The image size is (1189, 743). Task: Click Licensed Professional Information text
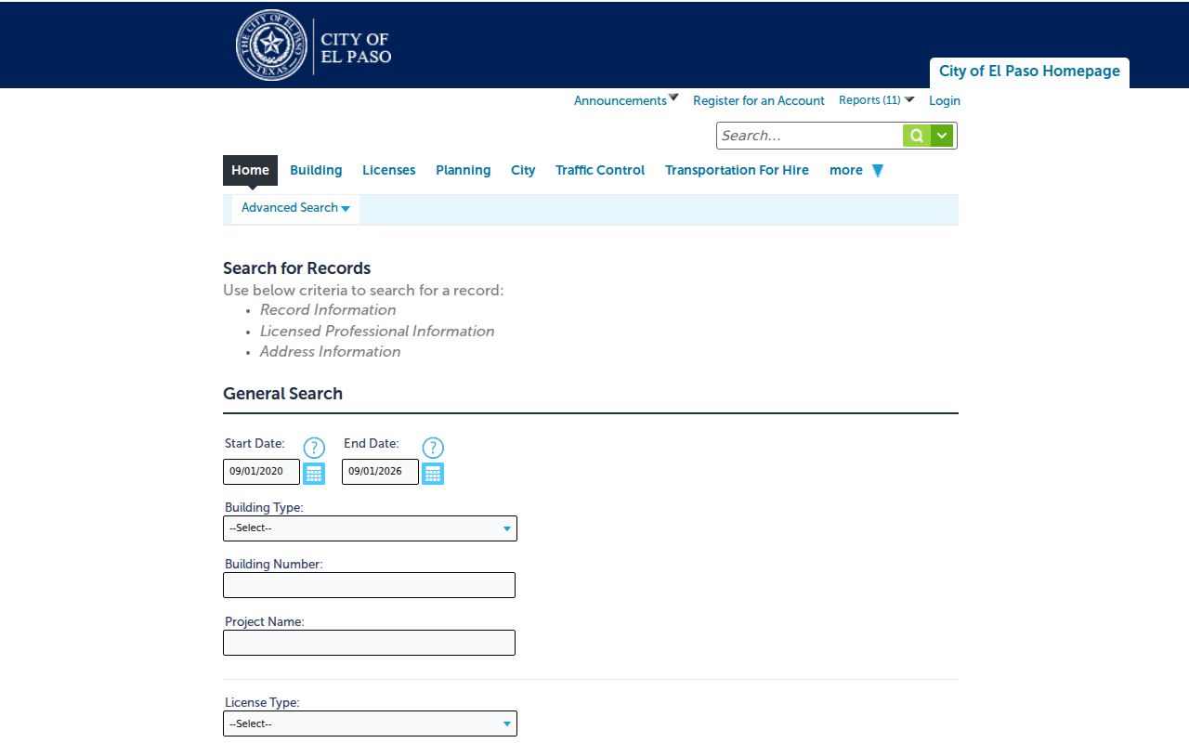click(x=377, y=332)
